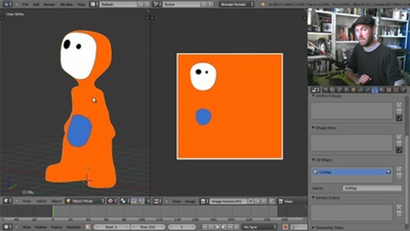Click the viewport shading sphere icon
The height and width of the screenshot is (231, 410).
coord(111,201)
